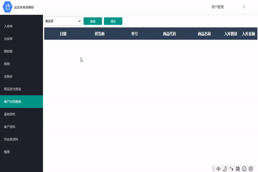Click the IME bar drag handle
258x172 pixels.
(x=214, y=169)
